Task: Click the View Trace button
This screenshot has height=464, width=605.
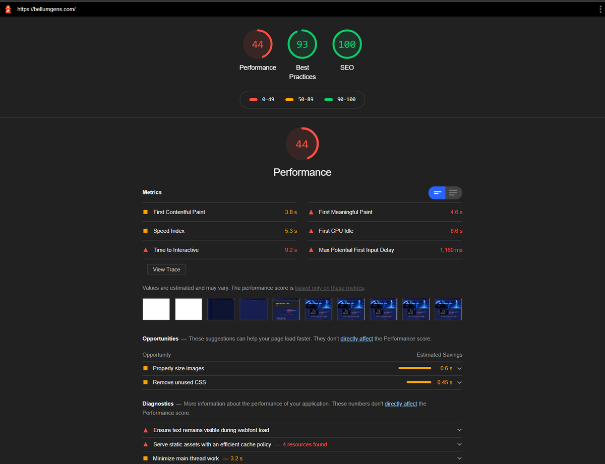Action: tap(166, 270)
